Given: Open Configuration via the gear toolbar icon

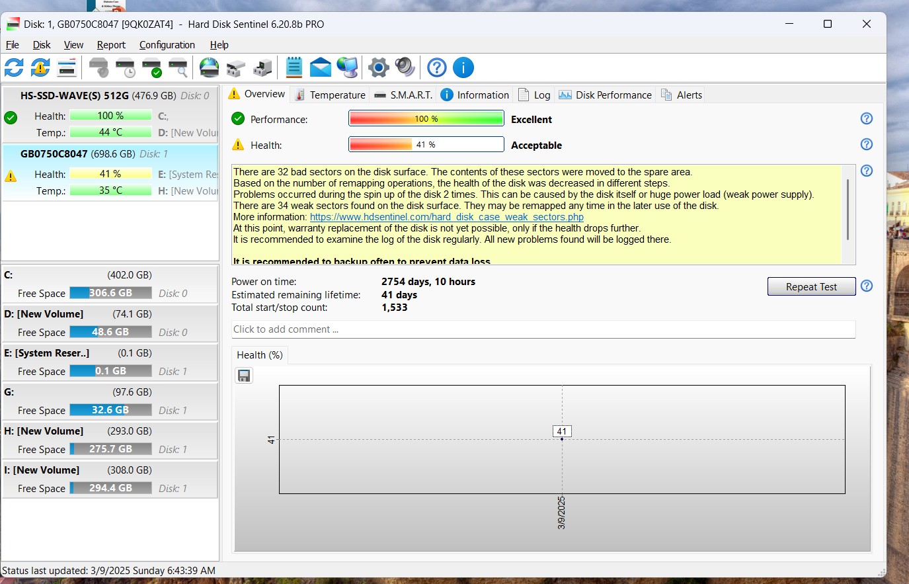Looking at the screenshot, I should (x=379, y=67).
